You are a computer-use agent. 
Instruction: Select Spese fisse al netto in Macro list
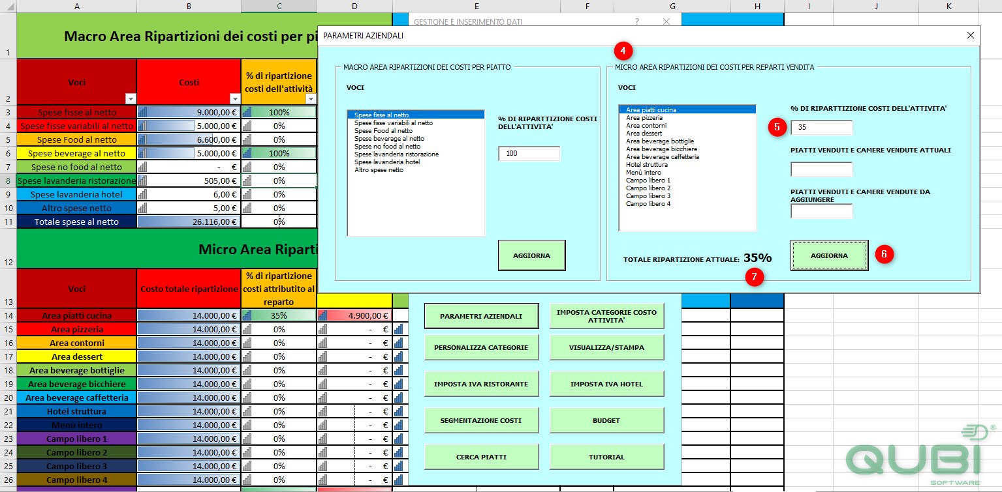click(416, 115)
